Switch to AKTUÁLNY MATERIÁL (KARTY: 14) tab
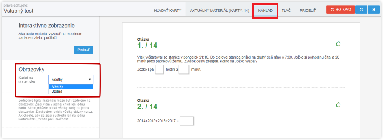Image resolution: width=383 pixels, height=140 pixels. 219,11
